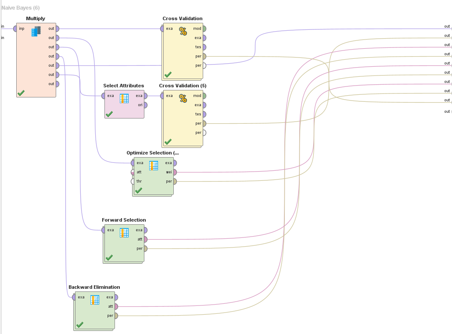Click the att output port on Forward Selection
452x334 pixels.
[145, 239]
